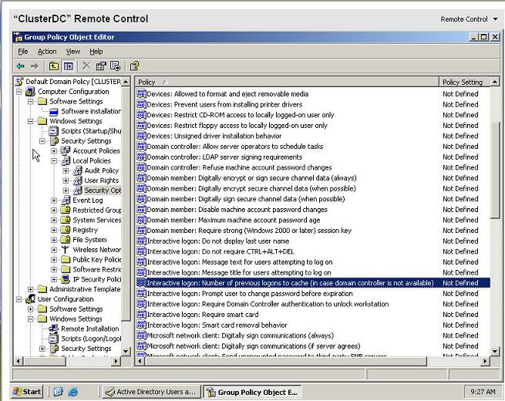
Task: Expand the Account Policies node
Action: (x=54, y=151)
